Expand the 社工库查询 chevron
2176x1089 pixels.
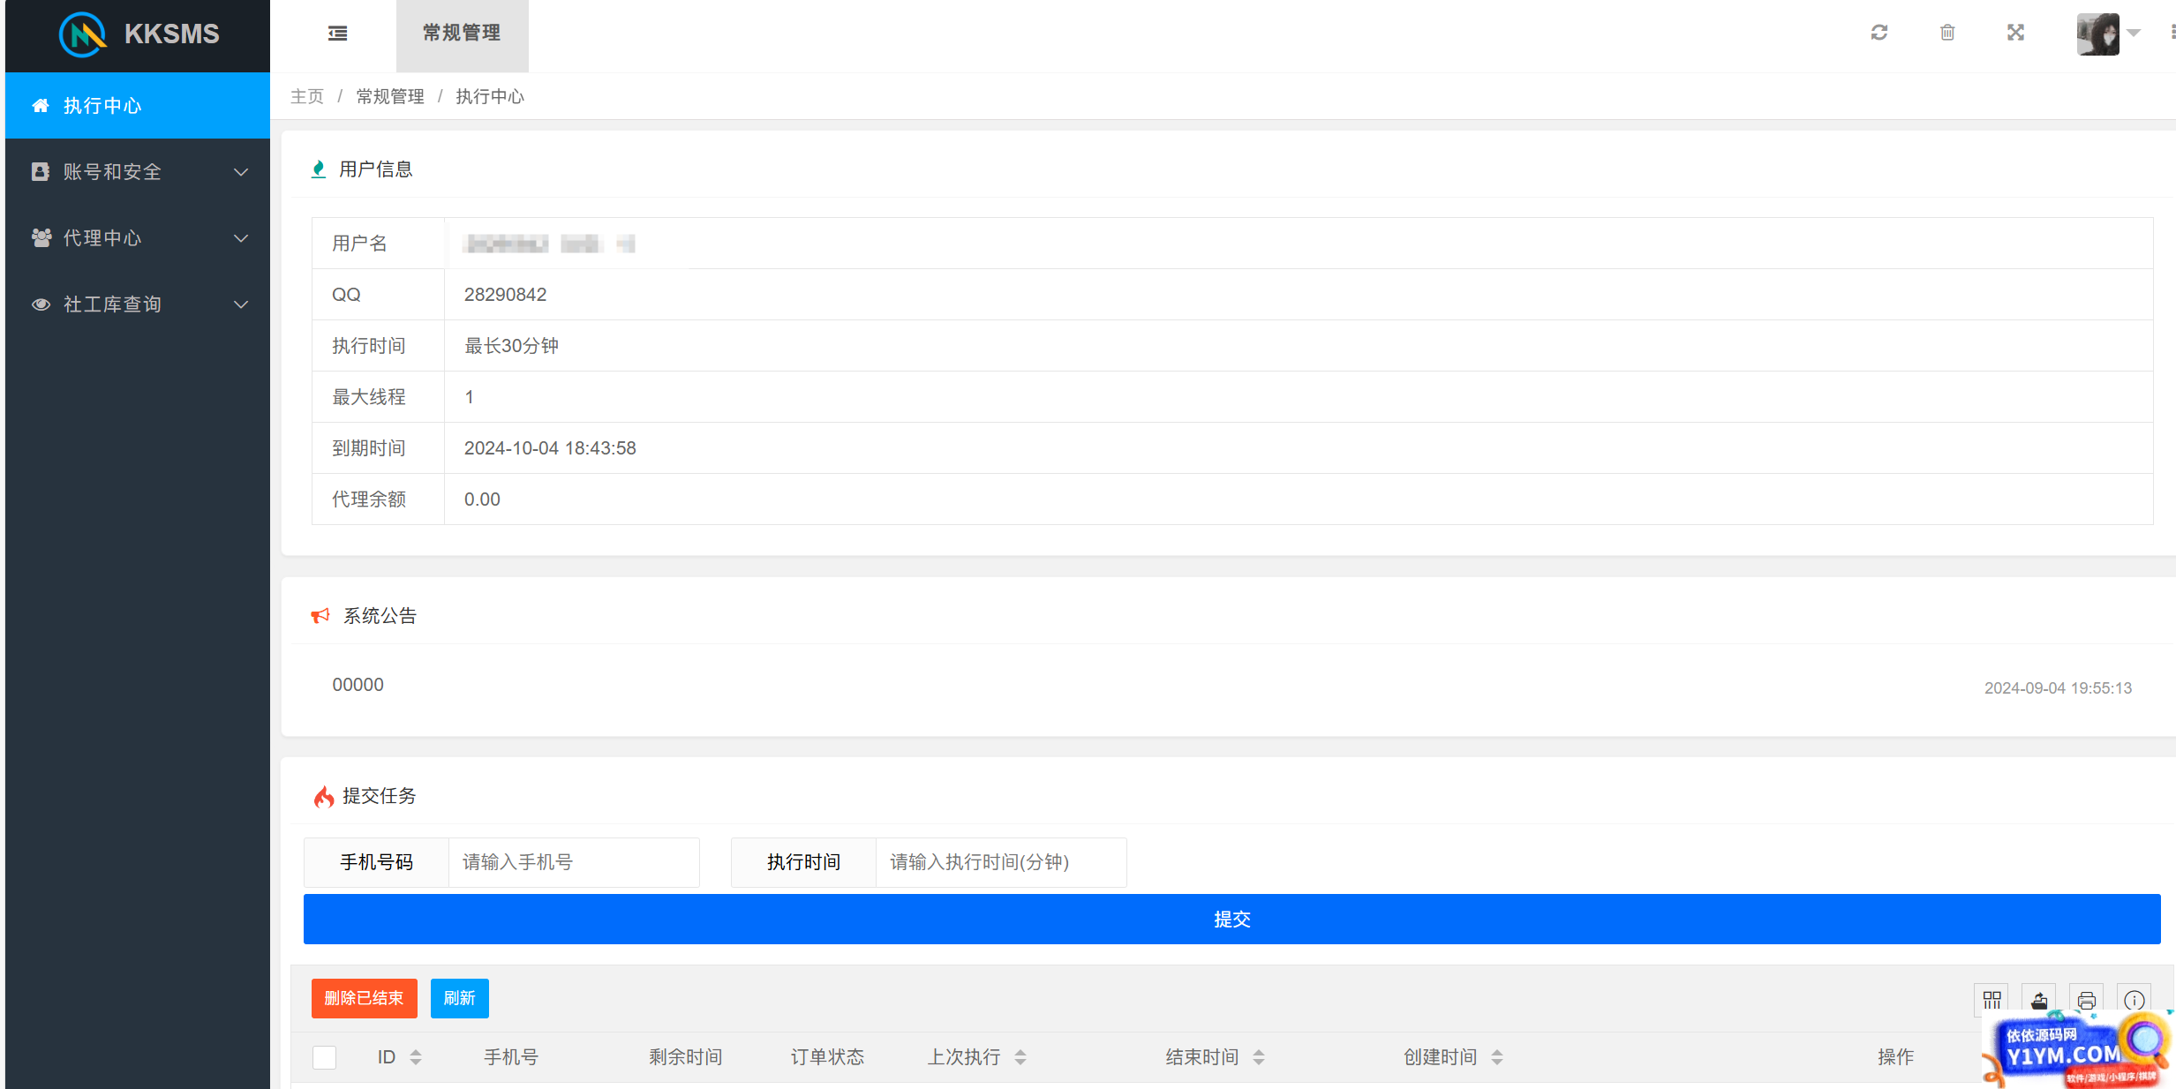(x=241, y=304)
